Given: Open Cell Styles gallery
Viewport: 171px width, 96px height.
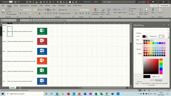Looking at the screenshot, I should point(108,11).
